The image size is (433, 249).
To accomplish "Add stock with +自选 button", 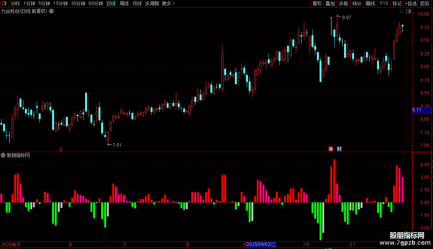I will [x=411, y=3].
